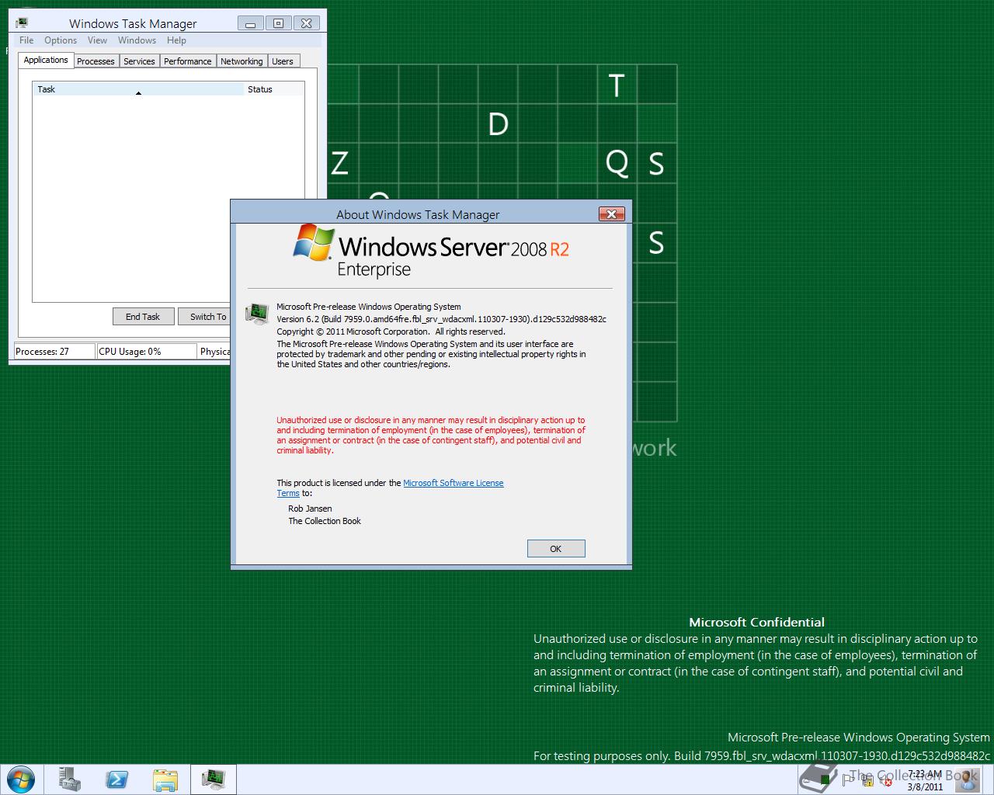Switch to the Processes tab
Image resolution: width=994 pixels, height=795 pixels.
96,61
